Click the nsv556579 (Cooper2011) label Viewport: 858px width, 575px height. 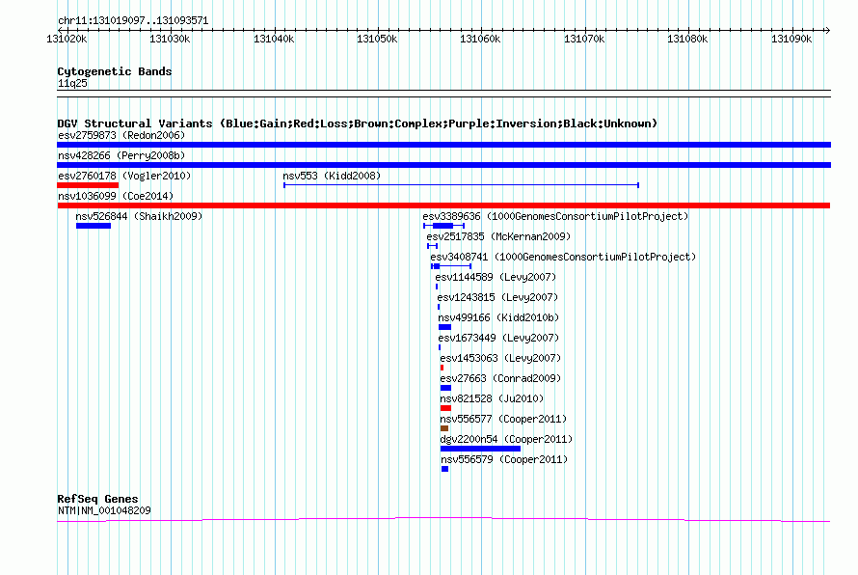(x=504, y=459)
